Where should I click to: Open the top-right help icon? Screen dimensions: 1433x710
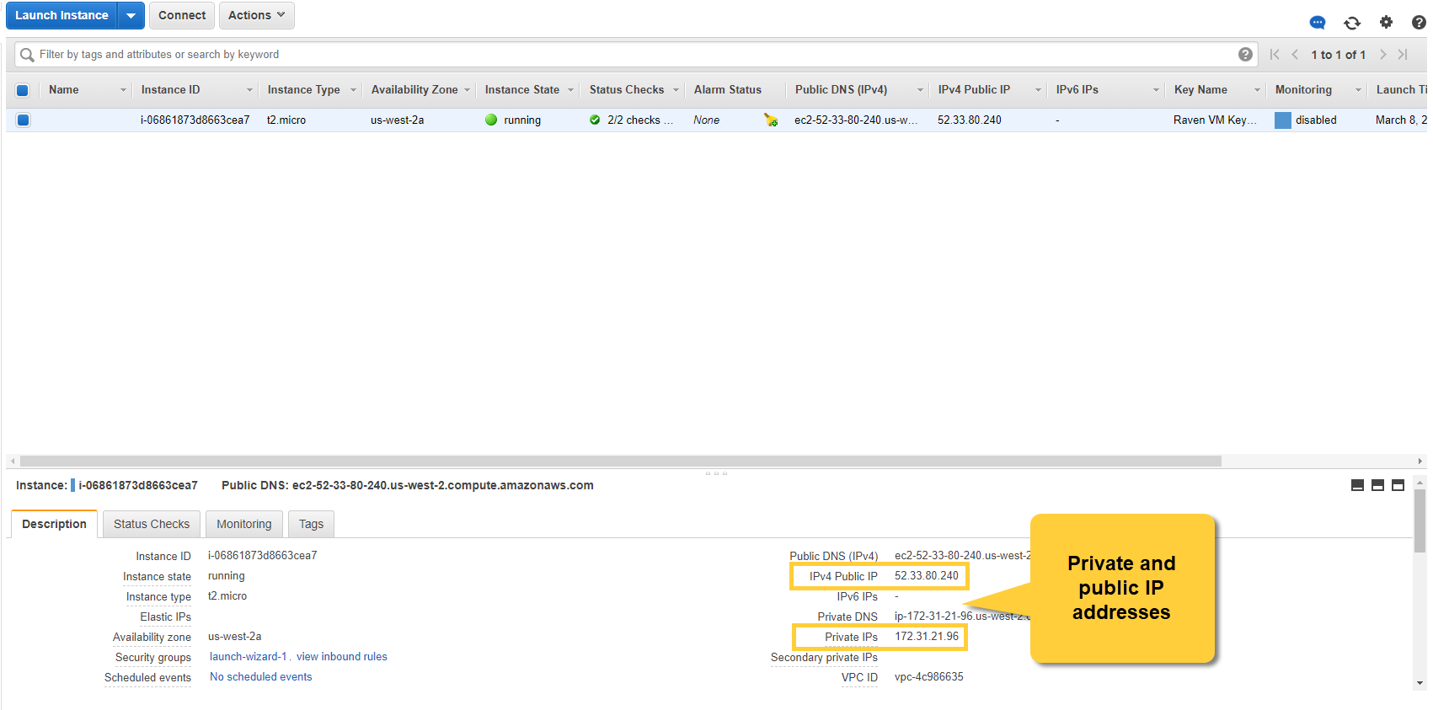pos(1419,22)
